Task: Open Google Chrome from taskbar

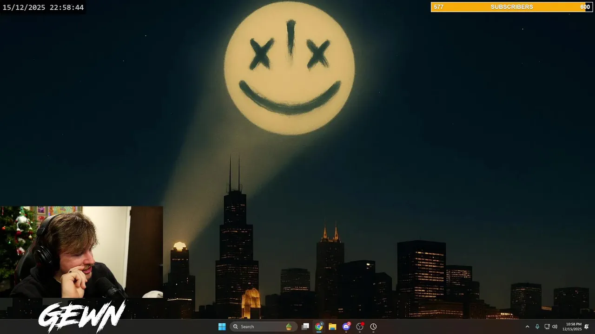Action: pyautogui.click(x=319, y=327)
